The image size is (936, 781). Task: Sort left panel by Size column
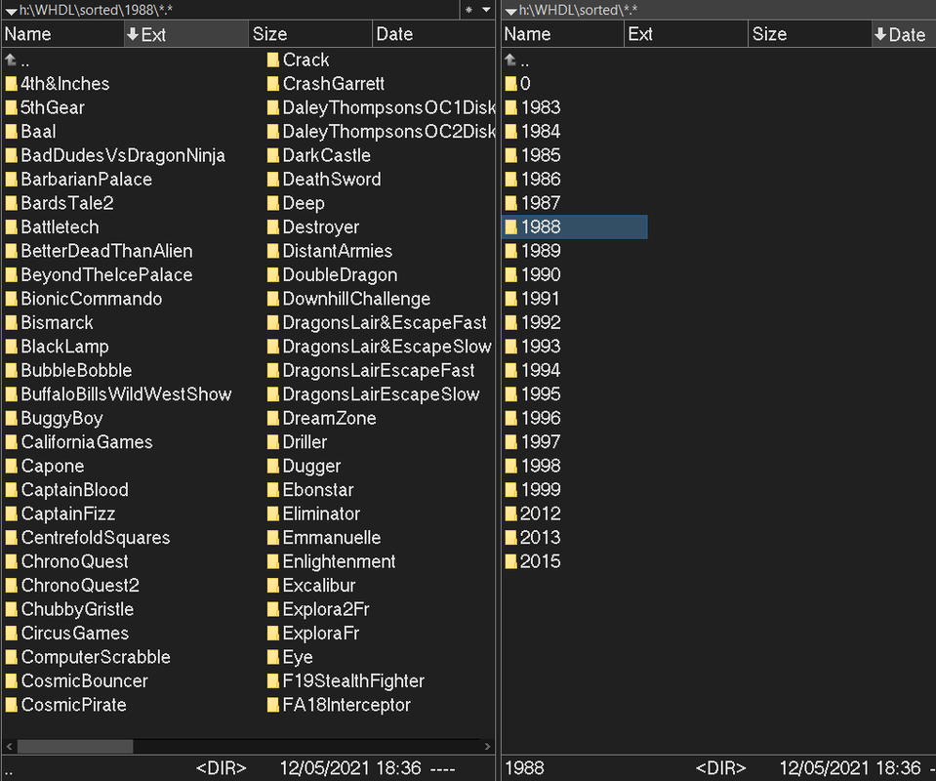(x=309, y=34)
